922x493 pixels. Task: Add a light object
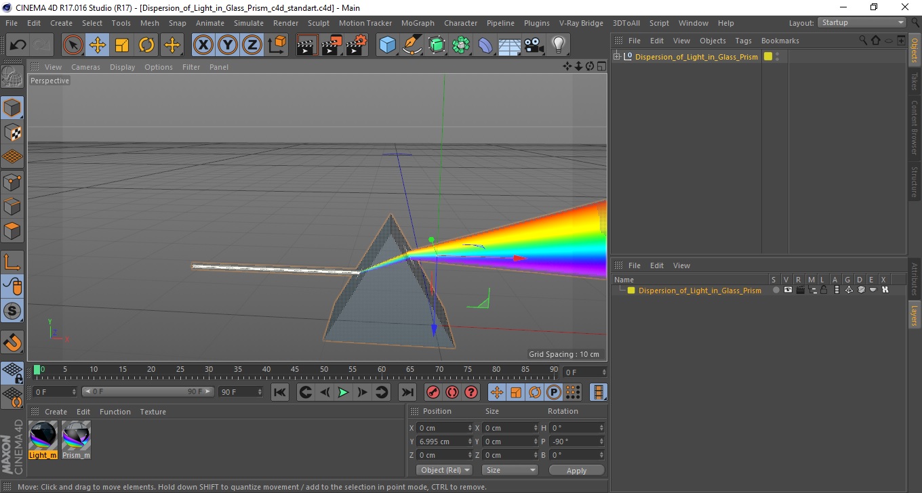(x=558, y=45)
